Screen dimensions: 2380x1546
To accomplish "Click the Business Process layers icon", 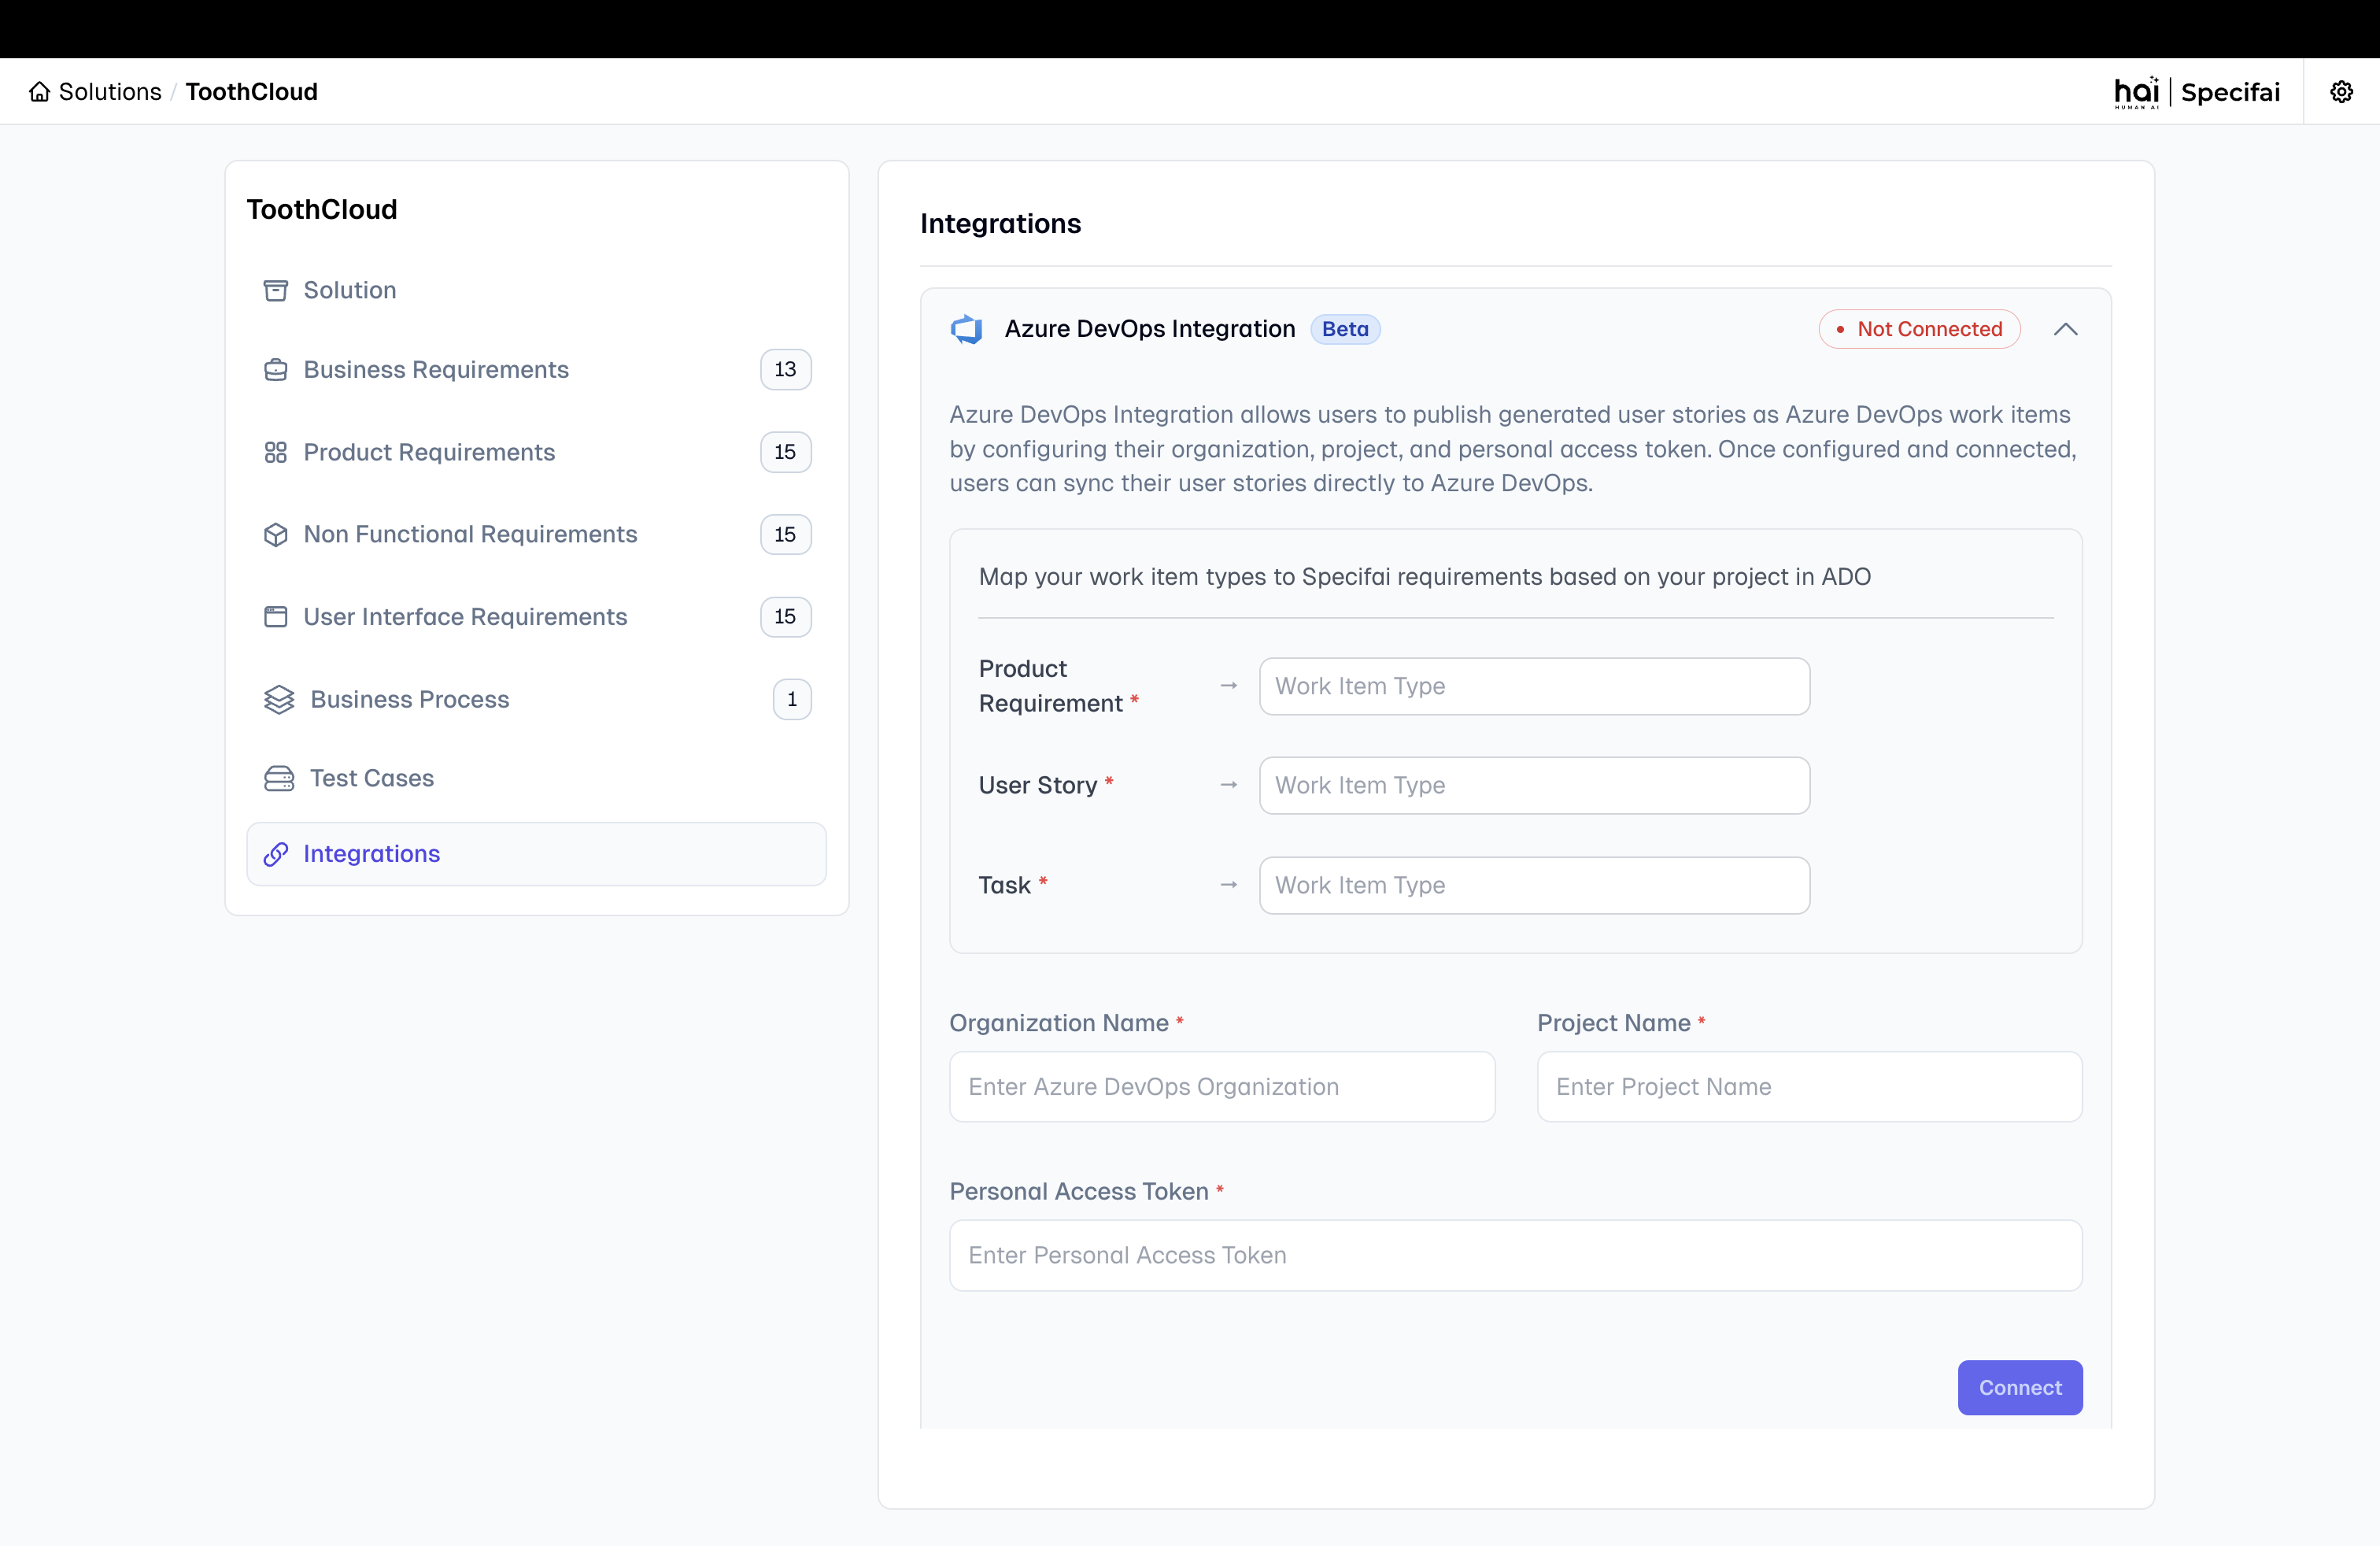I will 278,699.
